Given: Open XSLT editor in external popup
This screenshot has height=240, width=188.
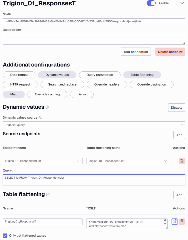Looking at the screenshot, I should pos(174,222).
